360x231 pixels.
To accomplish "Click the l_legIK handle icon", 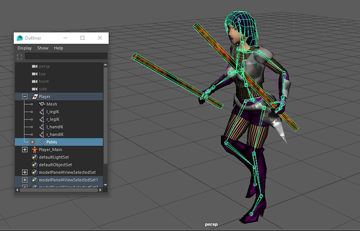I will (42, 112).
